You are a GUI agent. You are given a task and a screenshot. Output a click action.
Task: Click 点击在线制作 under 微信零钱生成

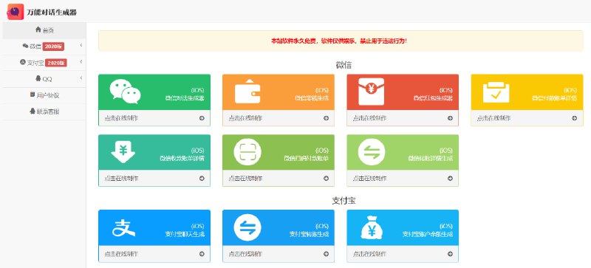click(x=245, y=118)
